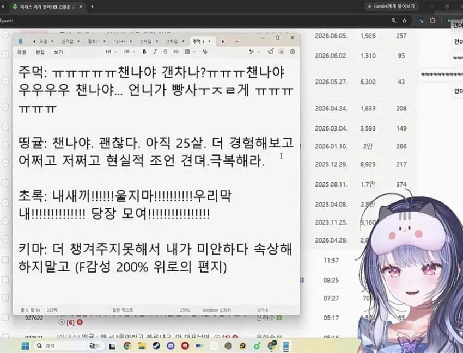Viewport: 463px width, 353px height.
Task: Open the Windows (CRLF) line ending selector
Action: (216, 310)
